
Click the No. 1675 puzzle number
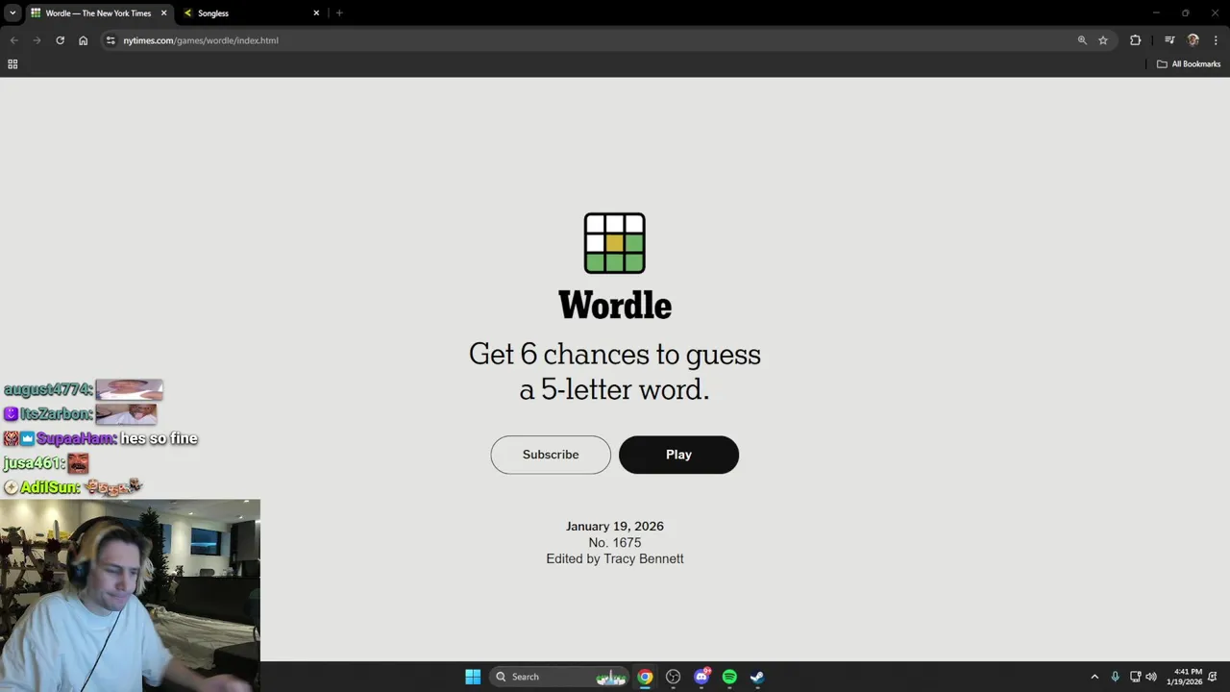pos(615,542)
